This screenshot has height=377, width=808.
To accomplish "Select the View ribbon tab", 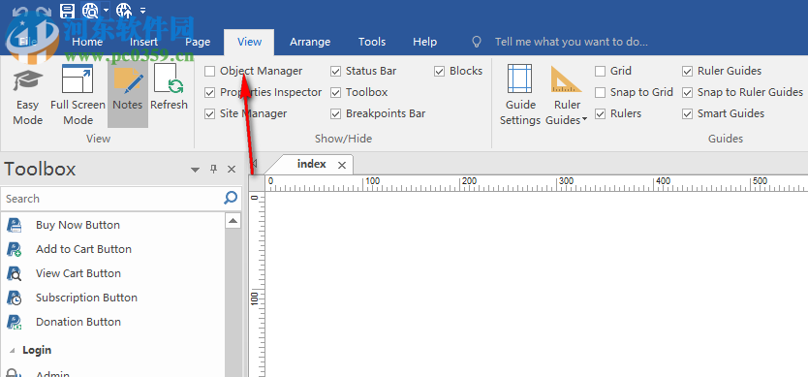I will [x=249, y=42].
